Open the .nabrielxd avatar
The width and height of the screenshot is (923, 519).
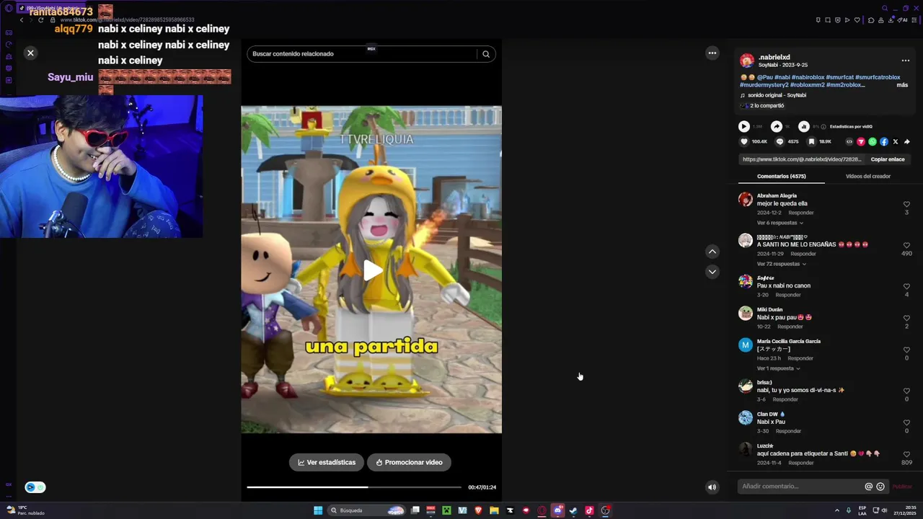pos(747,61)
